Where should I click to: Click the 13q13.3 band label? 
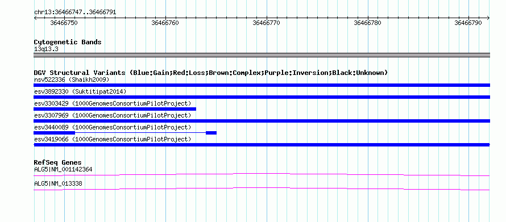point(46,49)
